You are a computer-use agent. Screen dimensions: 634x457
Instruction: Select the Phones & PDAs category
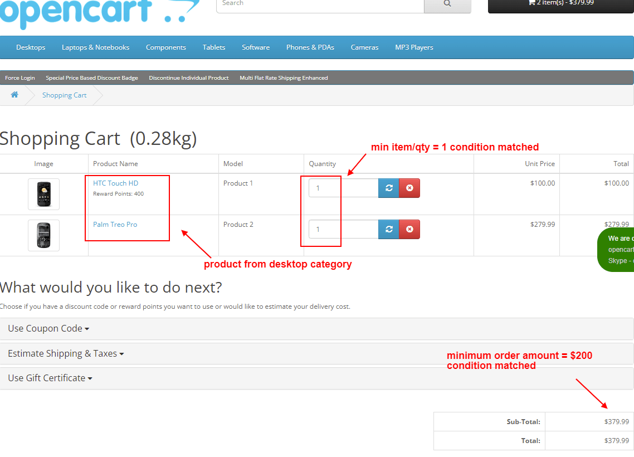tap(310, 47)
